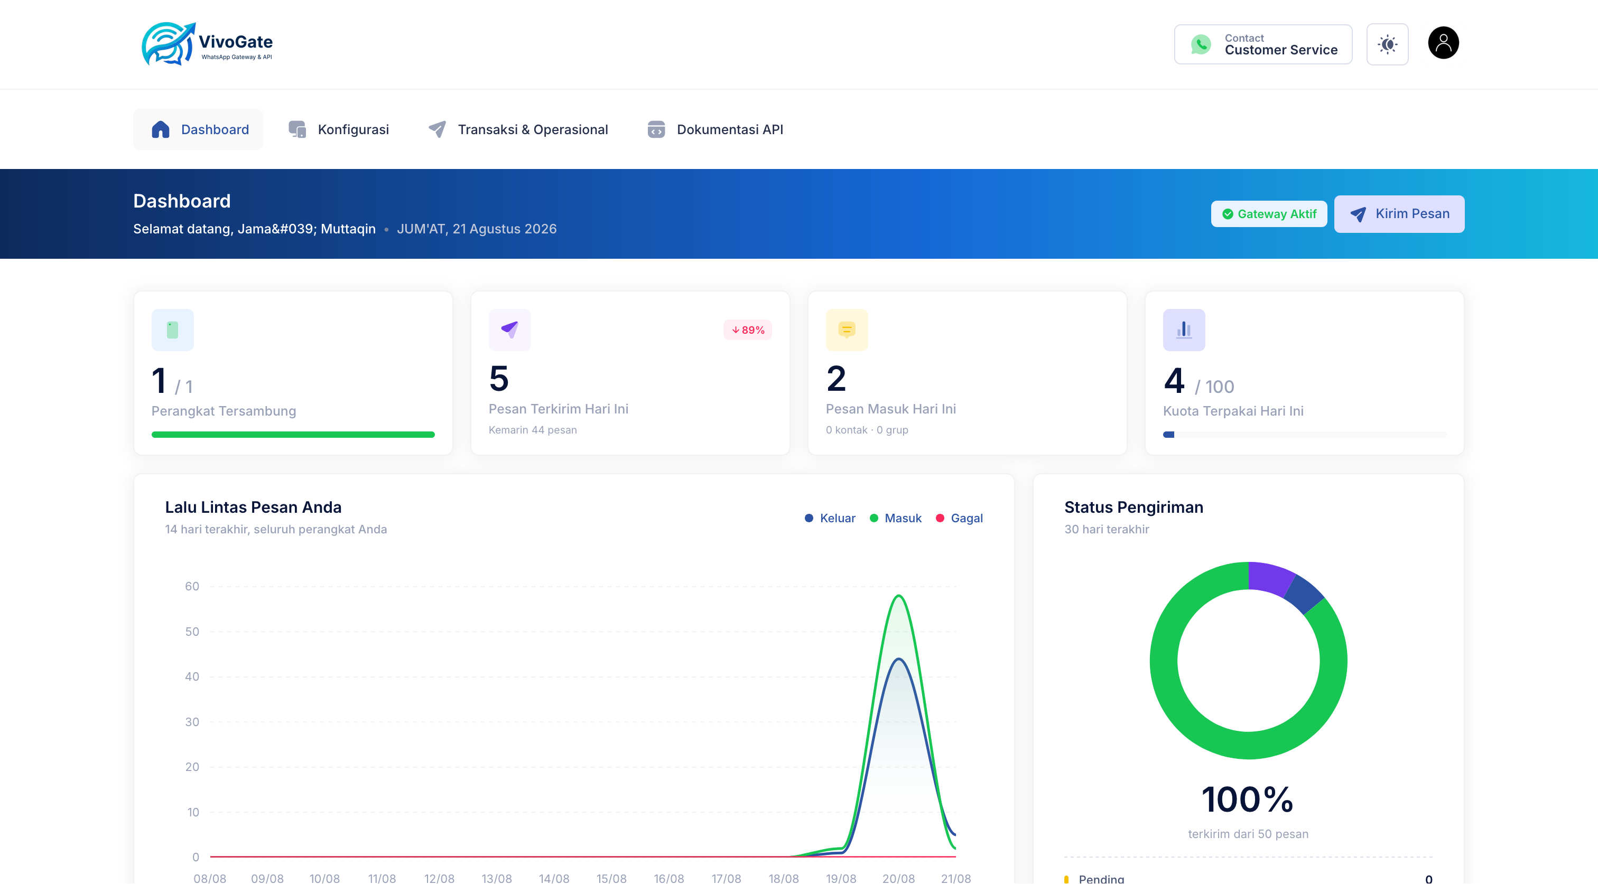
Task: Click the WhatsApp icon in Customer Service button
Action: click(1201, 44)
